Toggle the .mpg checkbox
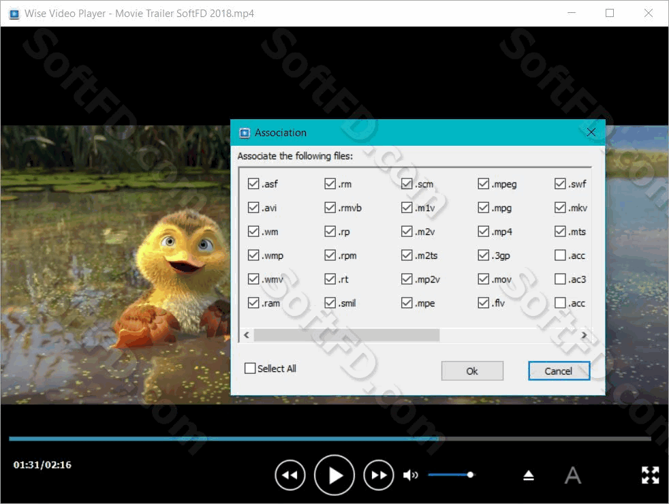This screenshot has height=504, width=669. [x=484, y=208]
